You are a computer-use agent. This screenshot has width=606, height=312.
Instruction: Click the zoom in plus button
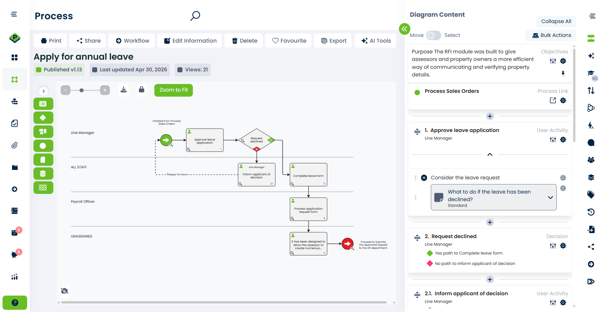pos(105,90)
